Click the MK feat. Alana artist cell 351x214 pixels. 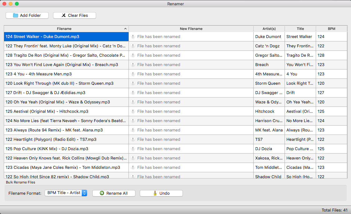269,130
